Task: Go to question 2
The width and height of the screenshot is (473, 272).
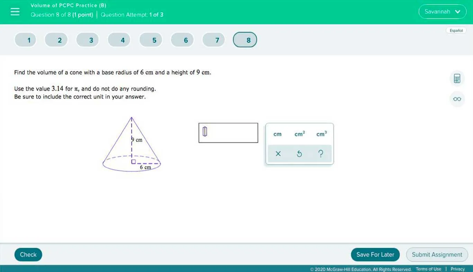Action: (x=60, y=40)
